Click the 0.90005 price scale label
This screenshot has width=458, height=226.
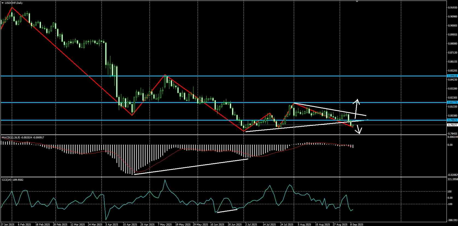coord(453,26)
